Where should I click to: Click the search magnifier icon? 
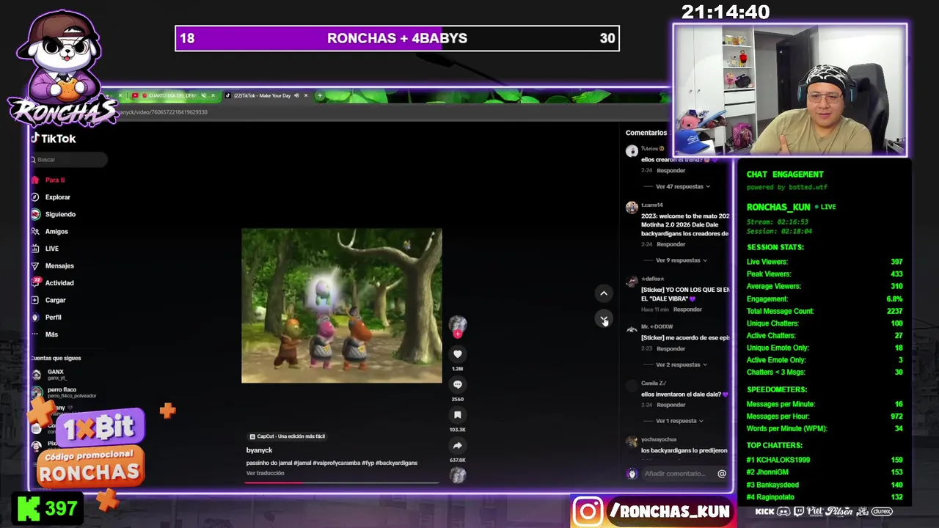33,160
